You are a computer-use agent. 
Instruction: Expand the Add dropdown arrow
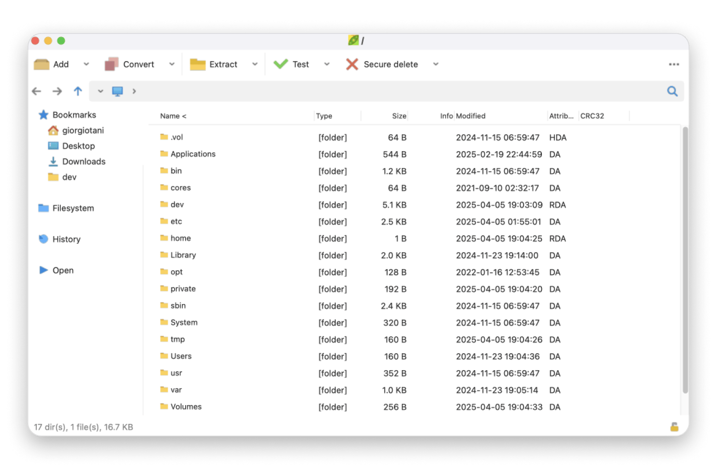pos(86,64)
